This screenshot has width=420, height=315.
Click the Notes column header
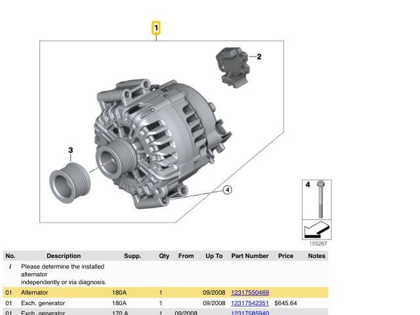[316, 256]
